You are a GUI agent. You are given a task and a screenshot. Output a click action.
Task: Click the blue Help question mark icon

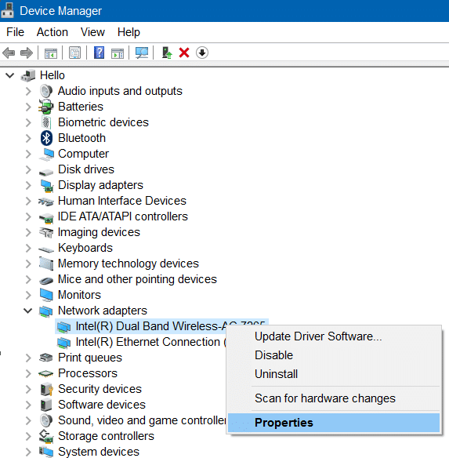point(100,53)
